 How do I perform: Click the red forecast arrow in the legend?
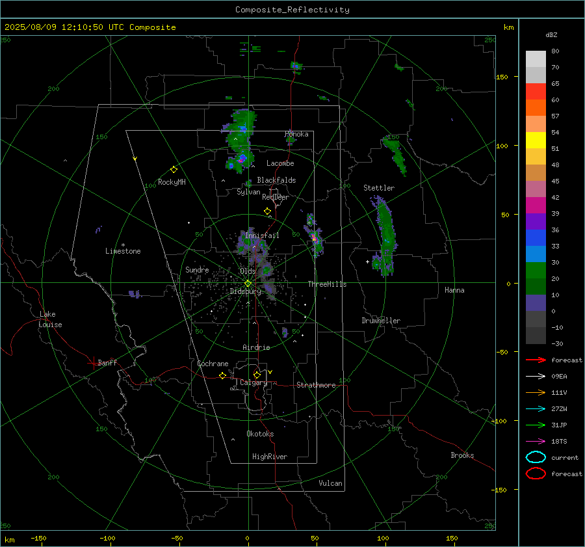[x=536, y=360]
